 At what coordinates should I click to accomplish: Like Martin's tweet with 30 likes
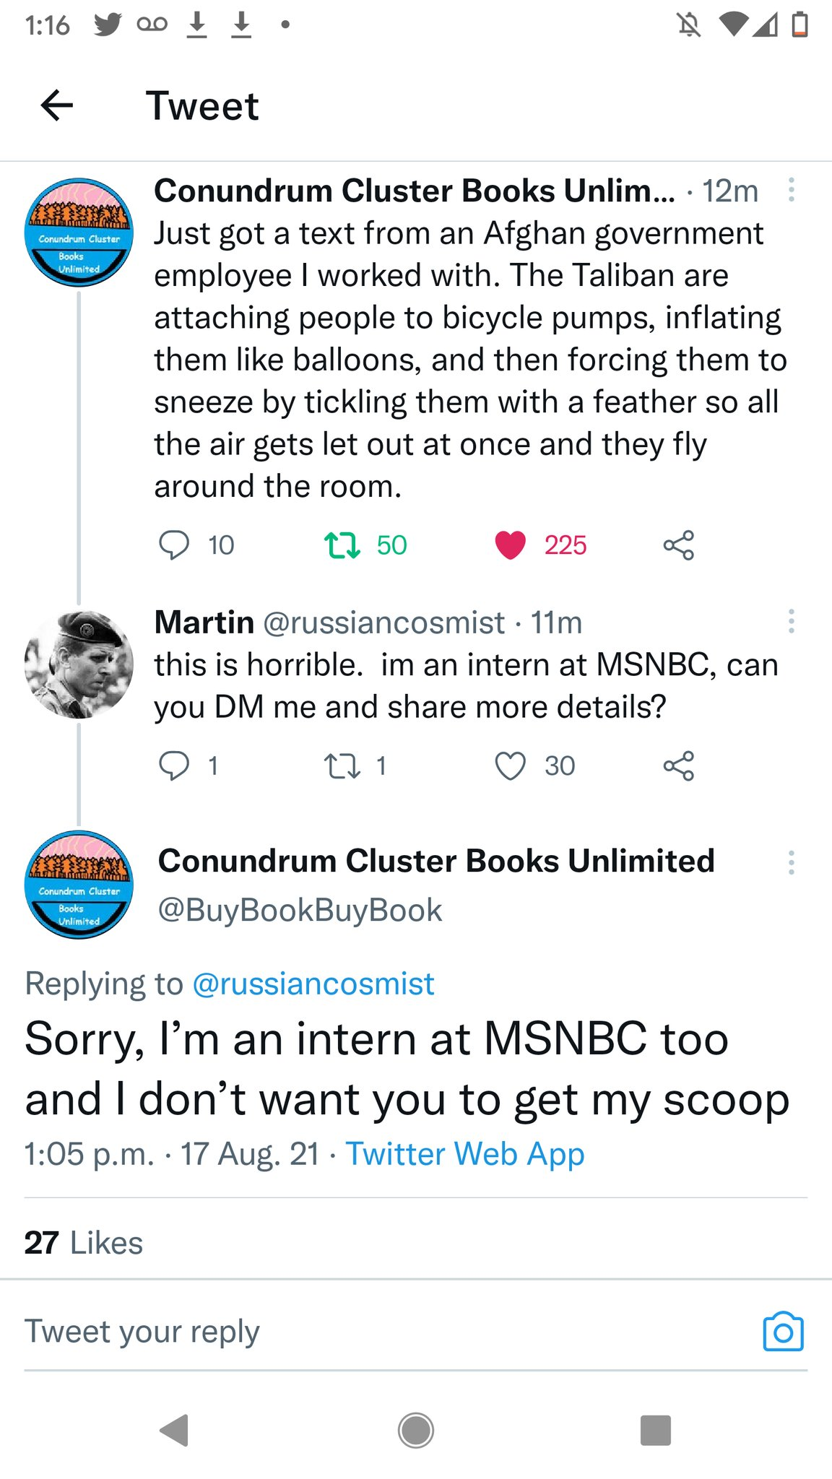(x=510, y=766)
